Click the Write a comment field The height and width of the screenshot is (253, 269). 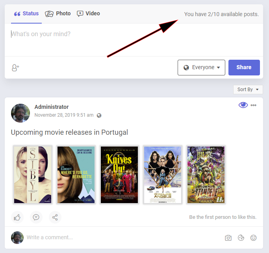tap(118, 238)
